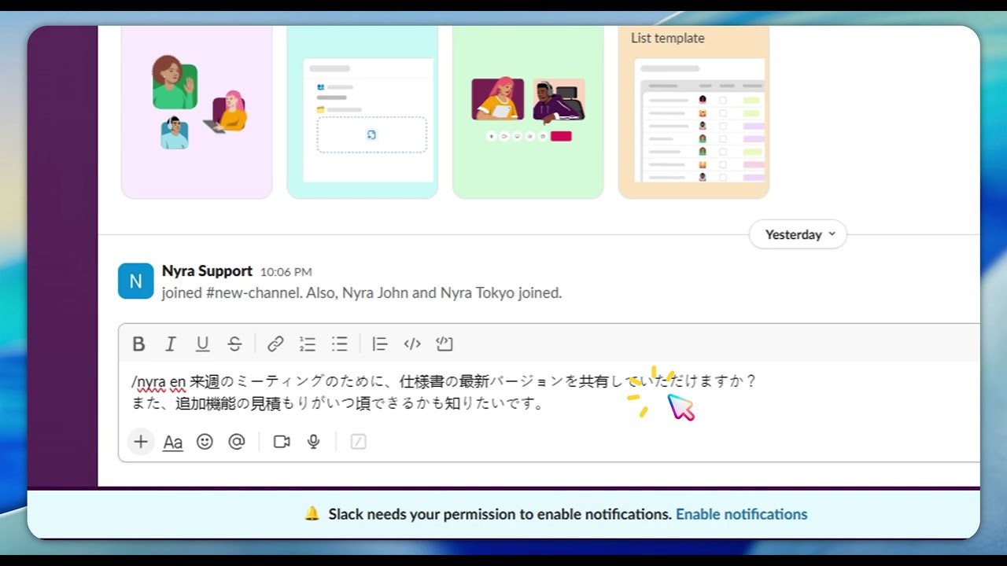1007x566 pixels.
Task: Select the List template card
Action: pyautogui.click(x=694, y=112)
